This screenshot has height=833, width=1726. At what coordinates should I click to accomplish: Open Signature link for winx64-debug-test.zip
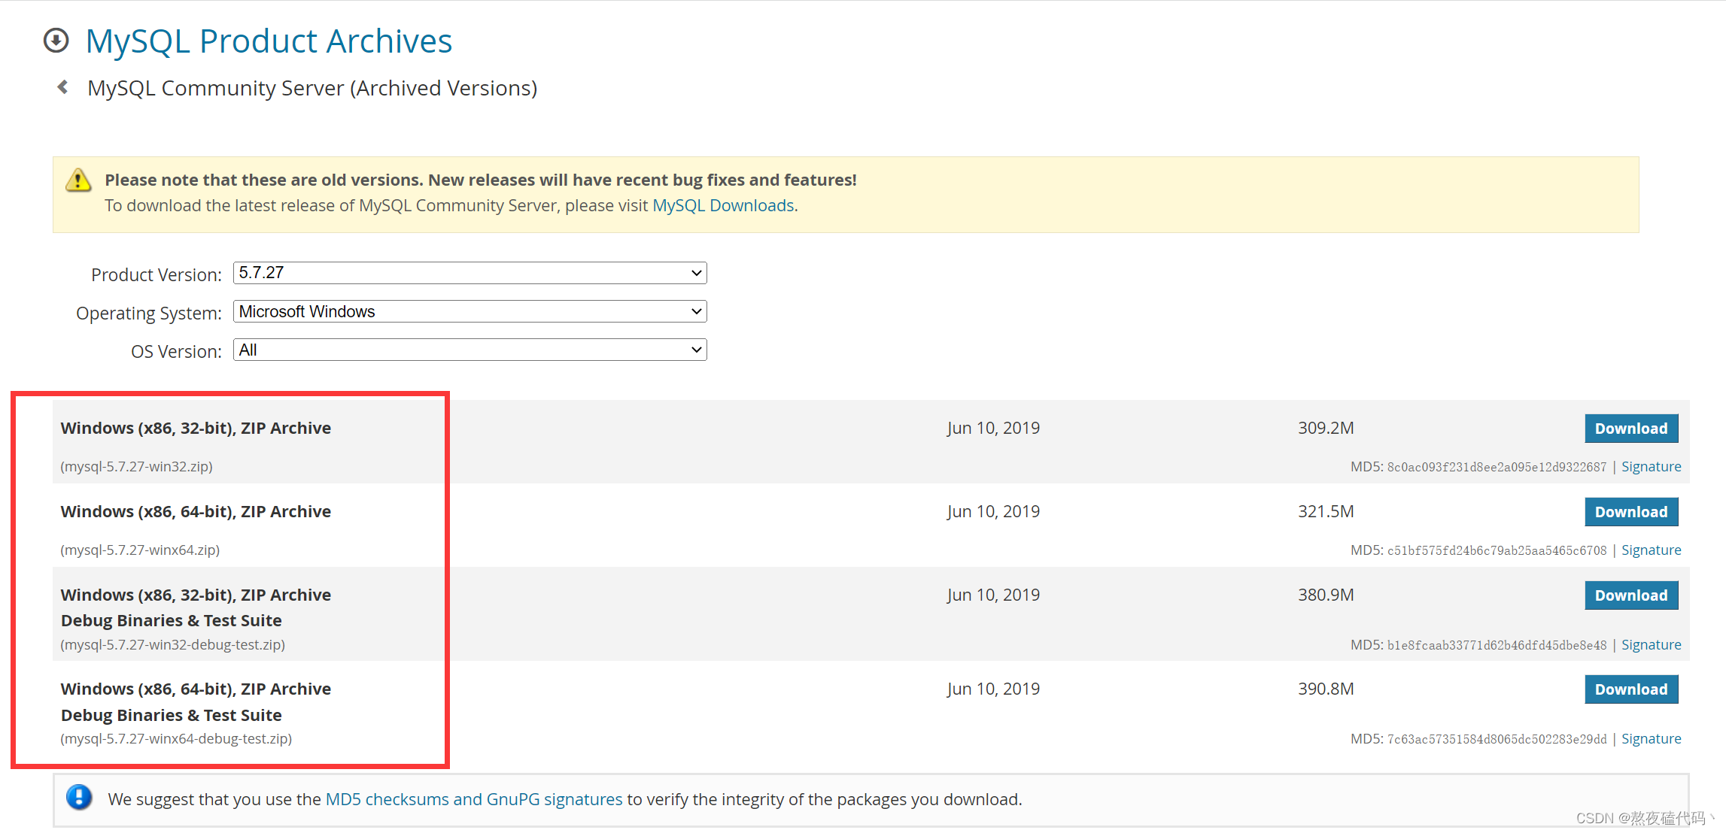1651,739
